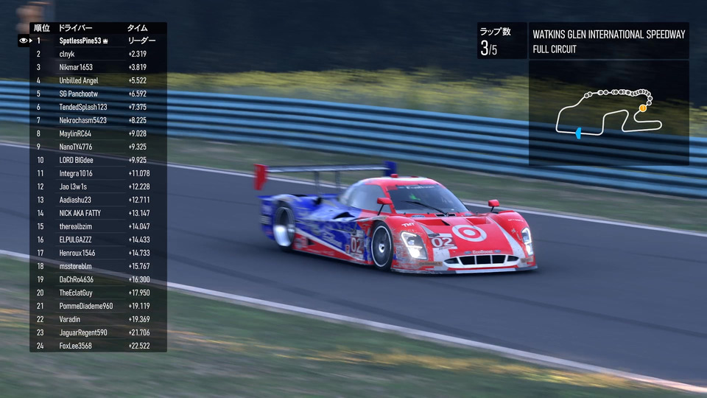Select driver Henroux1546 row
Viewport: 707px width, 398px height.
click(98, 253)
